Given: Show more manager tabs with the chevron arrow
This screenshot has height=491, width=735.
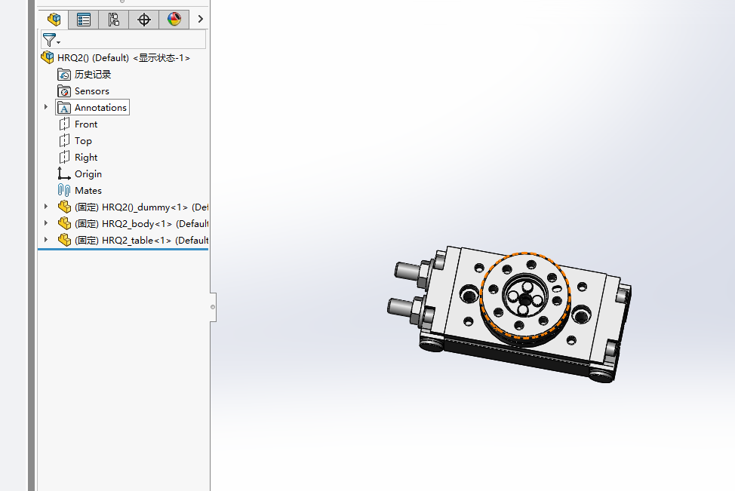Looking at the screenshot, I should point(200,19).
